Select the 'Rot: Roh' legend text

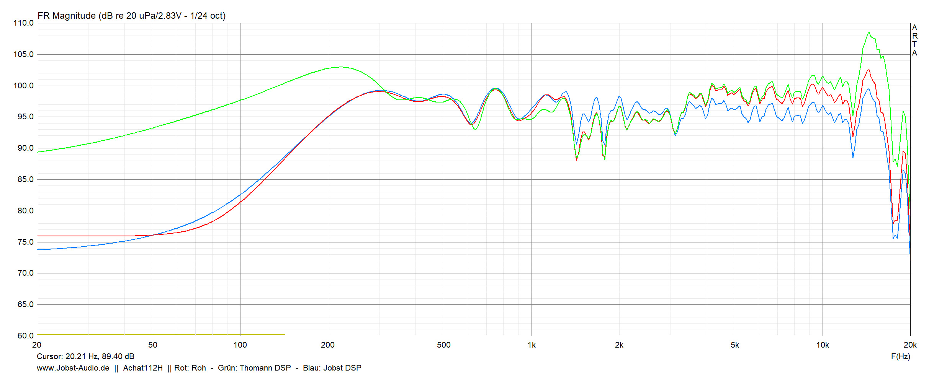pyautogui.click(x=190, y=368)
